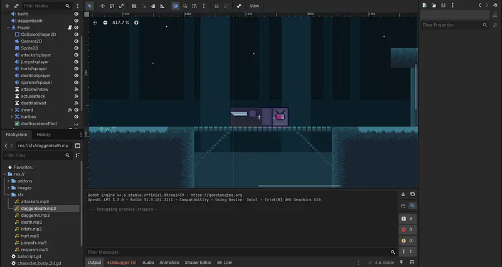Switch to the History tab
502x267 pixels.
[x=43, y=135]
